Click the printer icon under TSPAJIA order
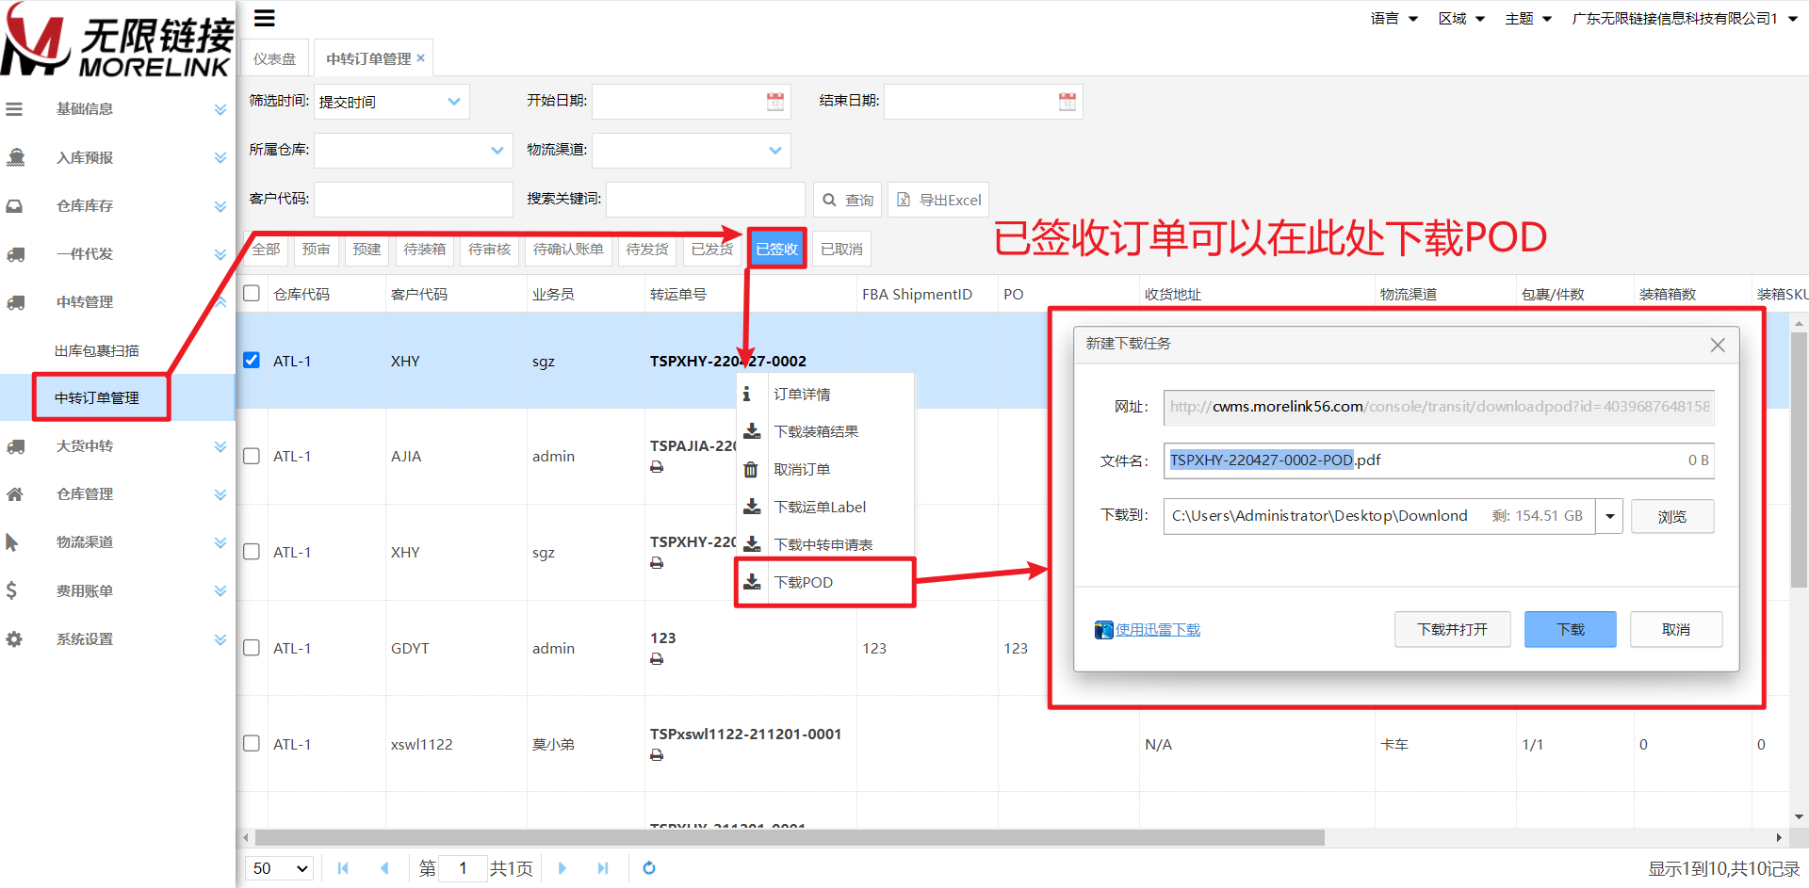The height and width of the screenshot is (888, 1809). click(657, 467)
